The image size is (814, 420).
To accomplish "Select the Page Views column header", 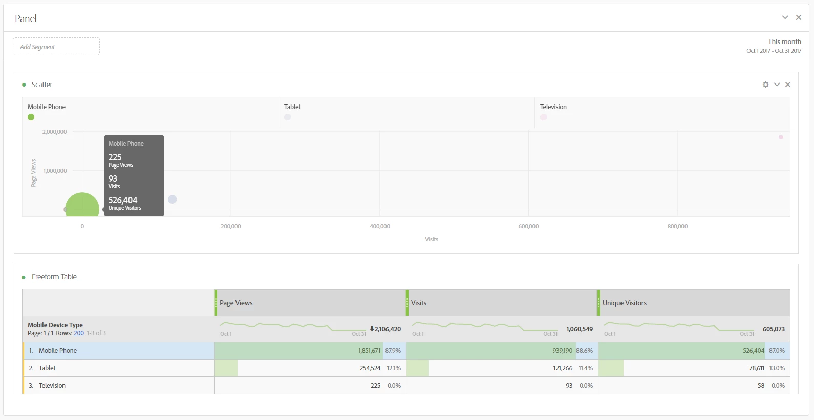I will tap(310, 303).
